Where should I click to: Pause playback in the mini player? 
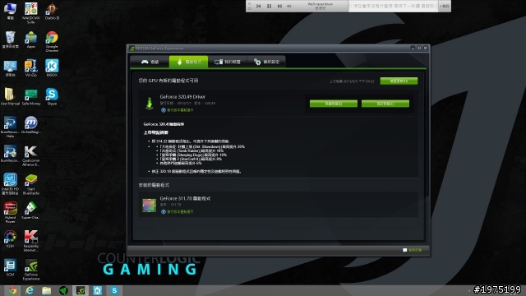coord(269,6)
